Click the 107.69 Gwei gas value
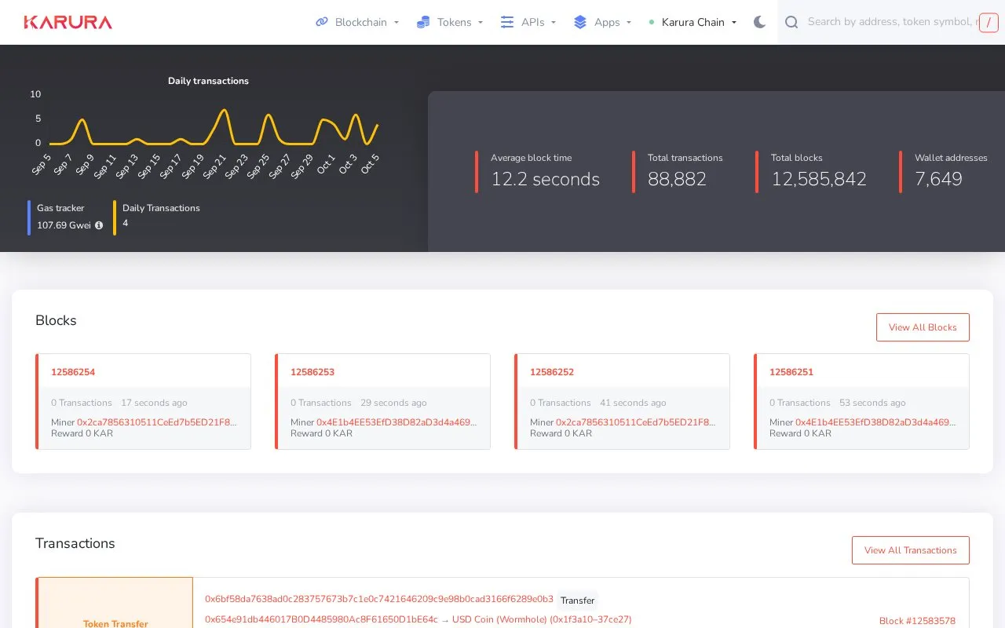Image resolution: width=1005 pixels, height=628 pixels. click(x=64, y=225)
